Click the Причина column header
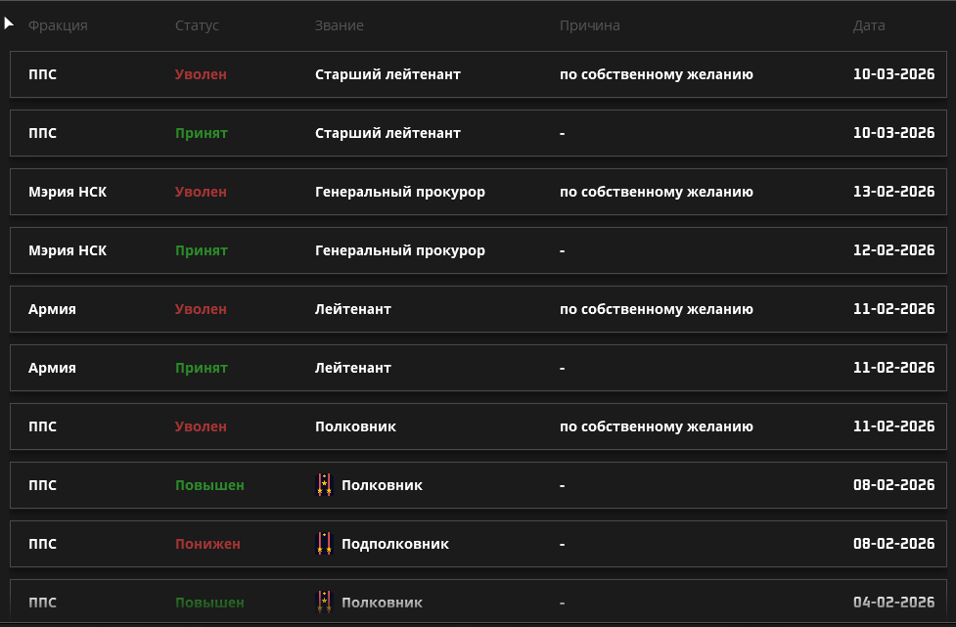956x627 pixels. [589, 25]
